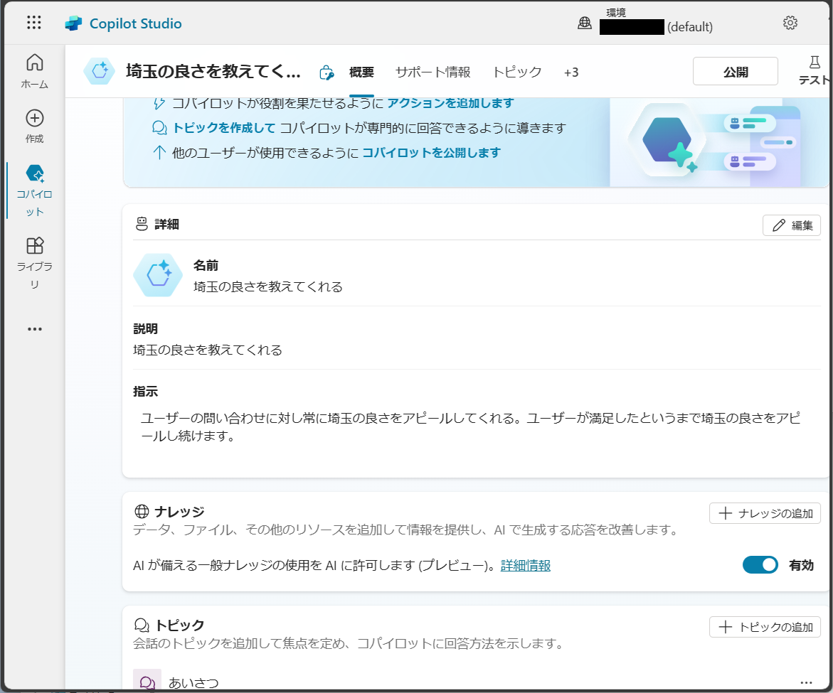Switch to the 概要 tab

361,72
